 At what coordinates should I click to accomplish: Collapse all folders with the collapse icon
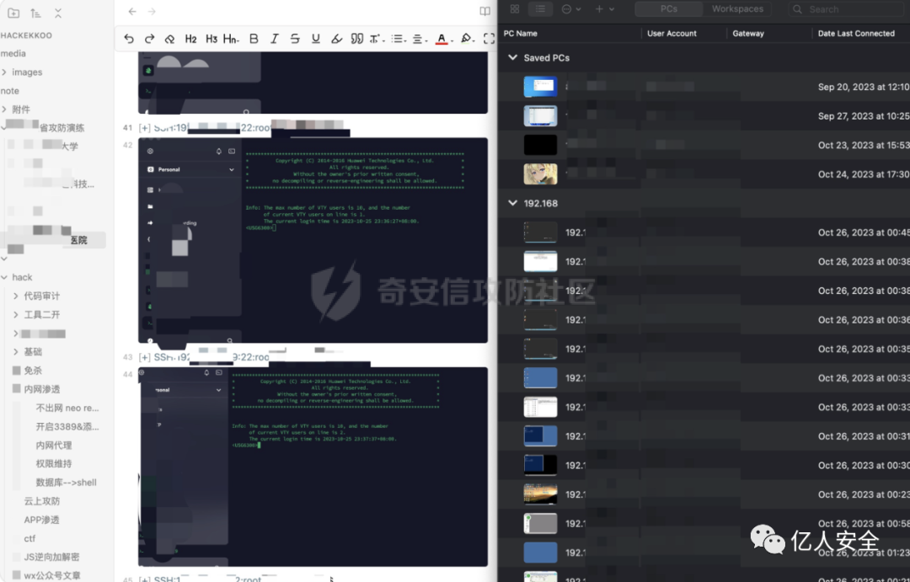point(58,13)
